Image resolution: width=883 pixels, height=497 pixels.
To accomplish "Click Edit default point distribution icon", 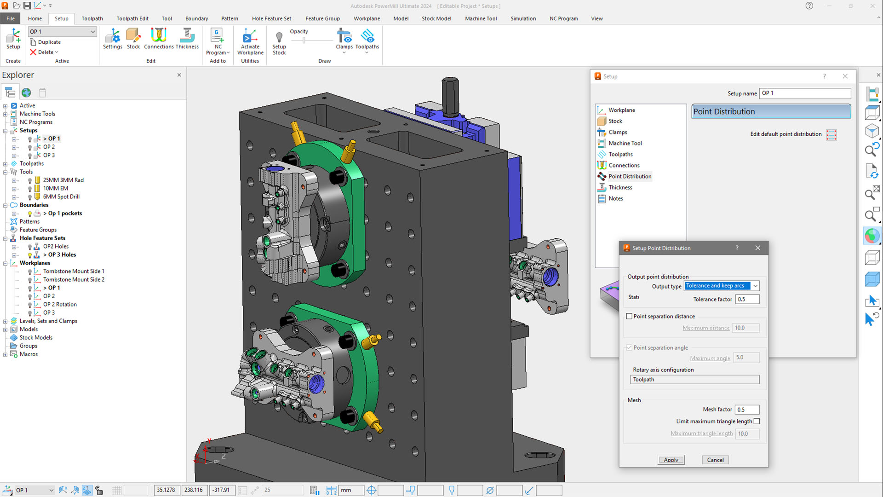I will [831, 134].
